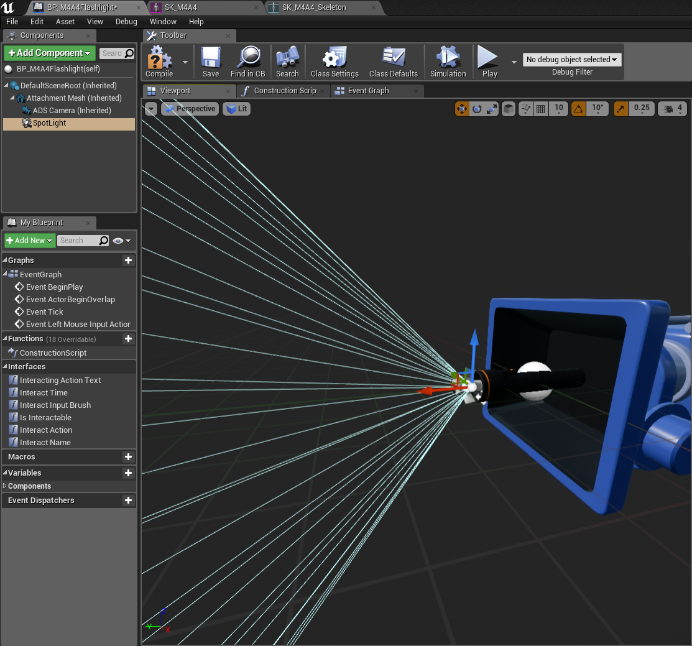Toggle grid snapping in the viewport
692x646 pixels.
coord(541,109)
